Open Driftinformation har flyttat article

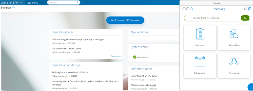(144, 76)
